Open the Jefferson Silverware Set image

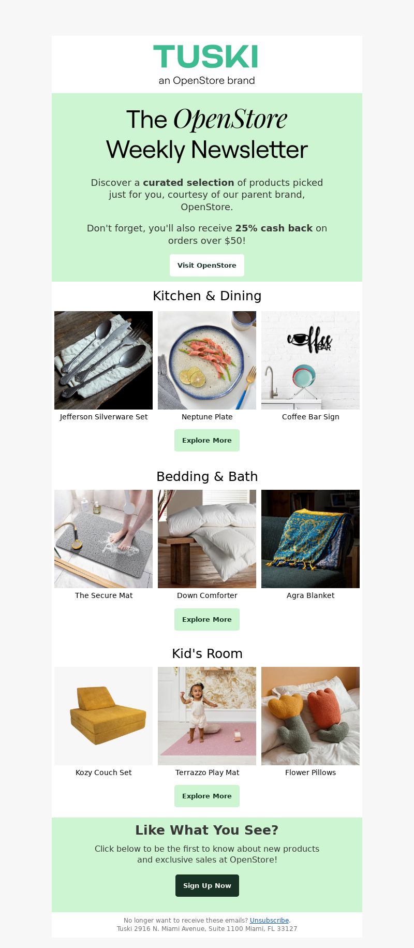pos(103,360)
